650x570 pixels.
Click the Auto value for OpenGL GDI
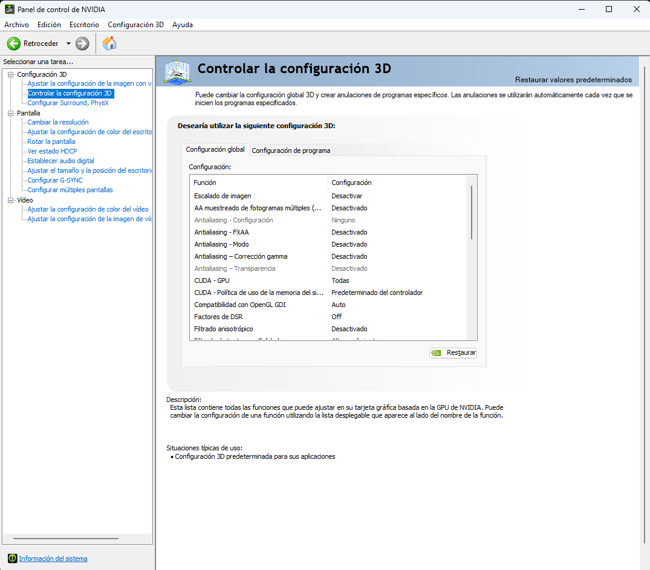click(x=338, y=305)
